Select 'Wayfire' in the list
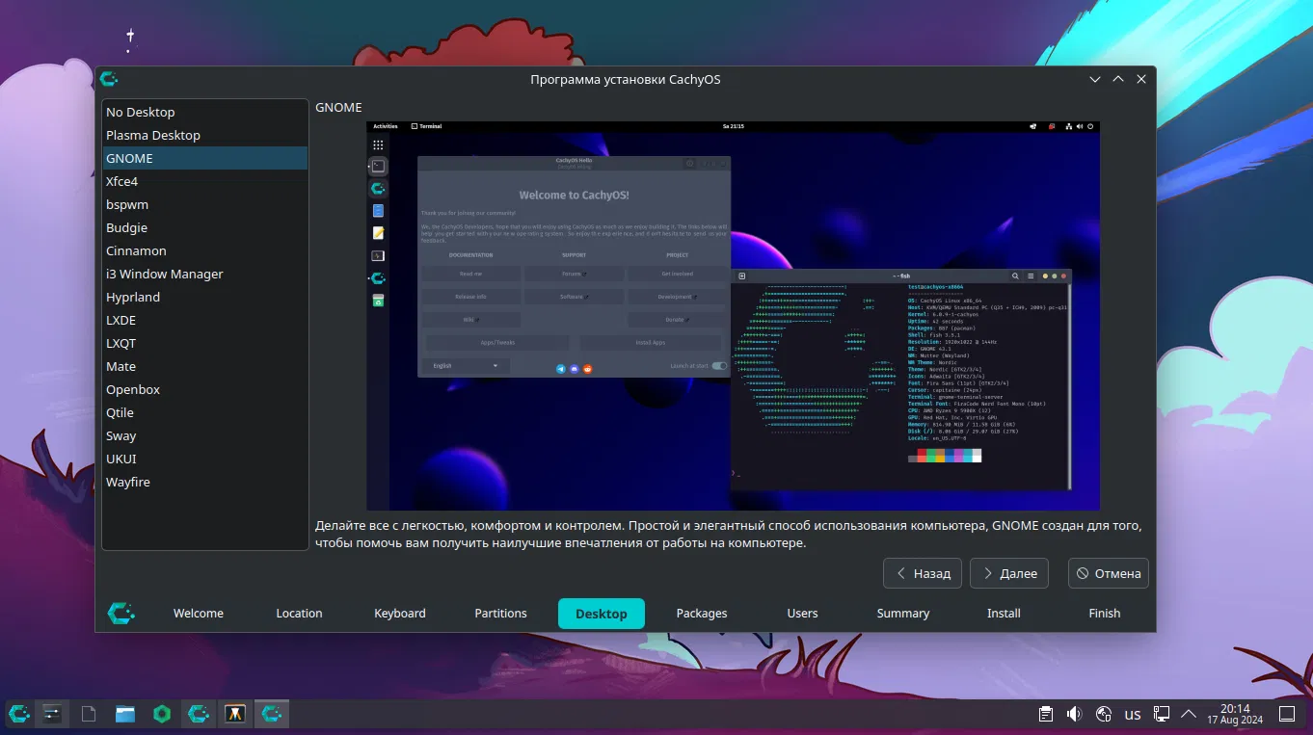Image resolution: width=1313 pixels, height=735 pixels. [x=205, y=482]
